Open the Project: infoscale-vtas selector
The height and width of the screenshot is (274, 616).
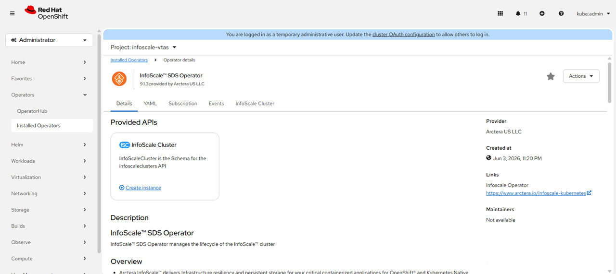click(x=143, y=47)
